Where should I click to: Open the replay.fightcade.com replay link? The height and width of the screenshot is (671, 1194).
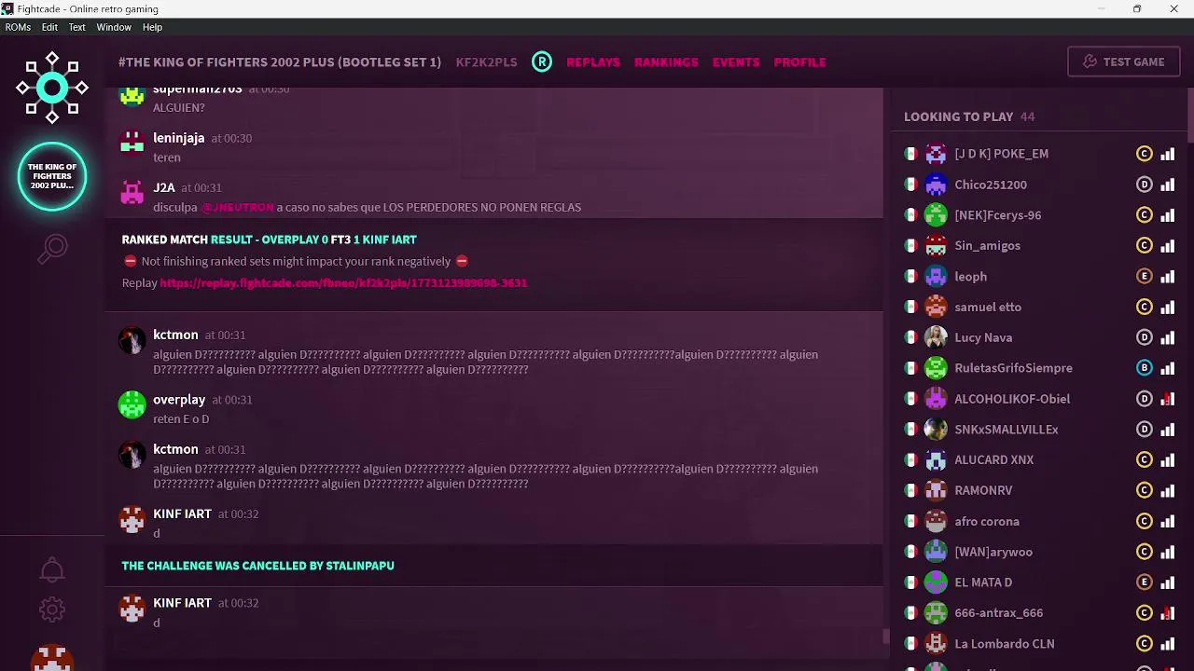point(343,282)
